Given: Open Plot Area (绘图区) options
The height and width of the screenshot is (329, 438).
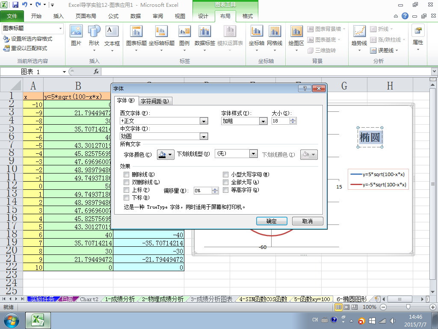Looking at the screenshot, I should point(296,38).
